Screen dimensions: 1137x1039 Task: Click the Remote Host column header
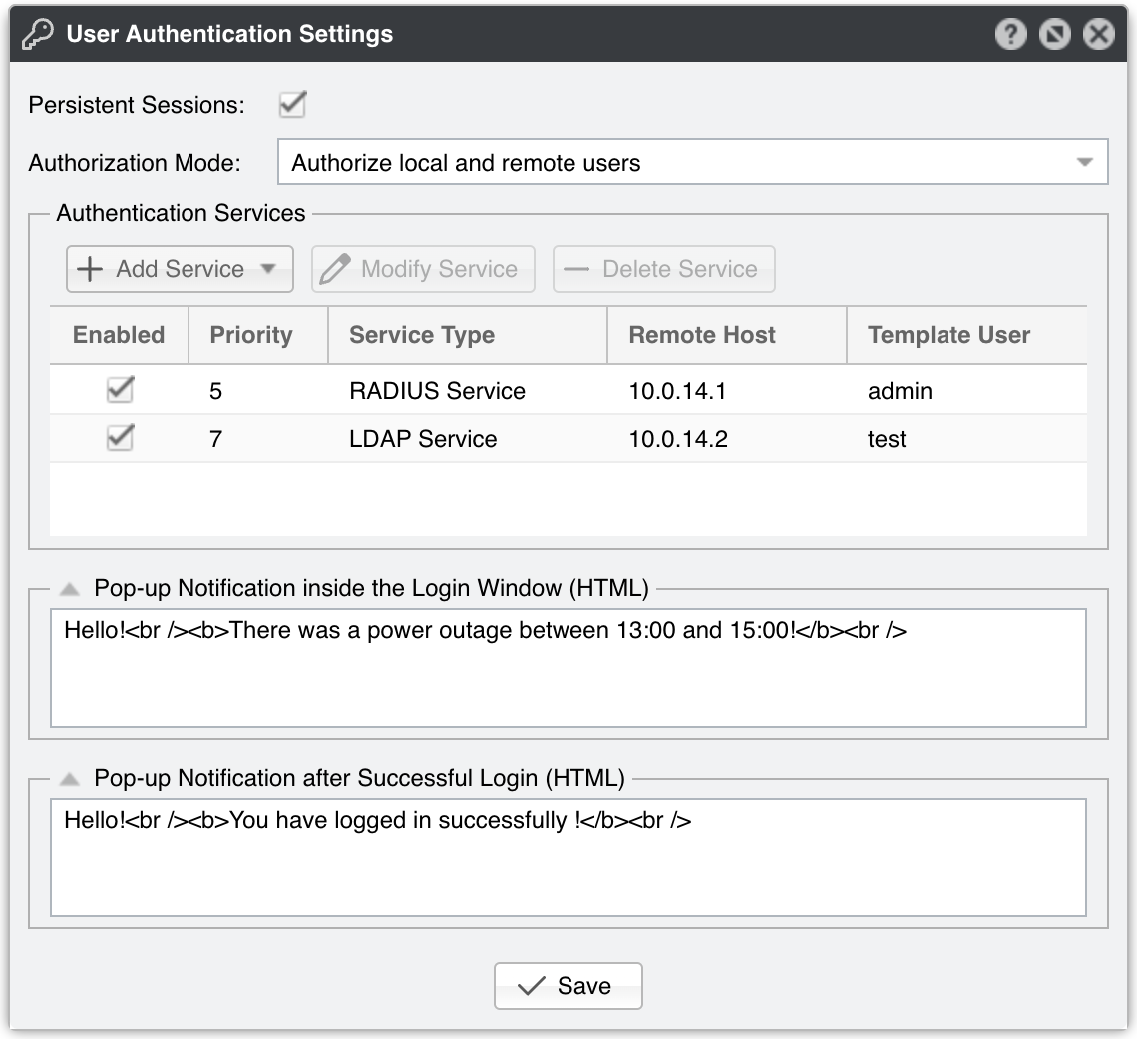coord(702,335)
